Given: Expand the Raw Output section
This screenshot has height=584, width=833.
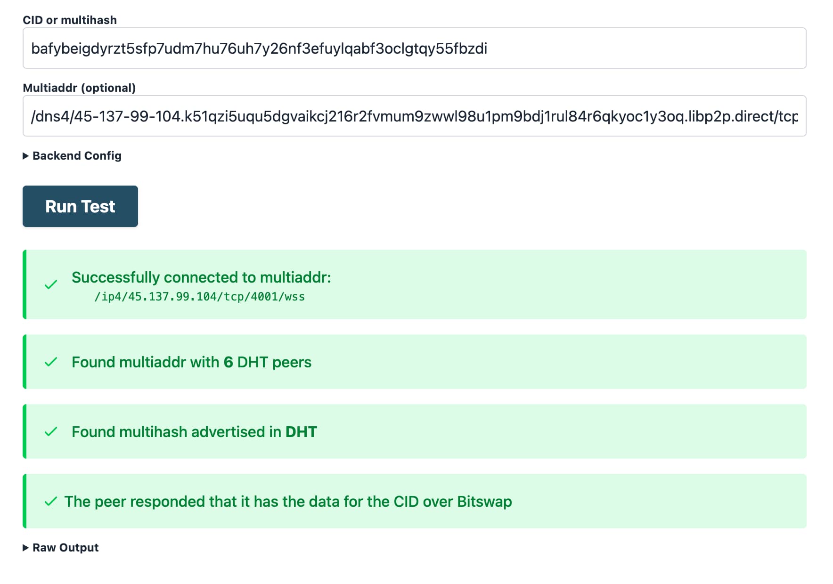Looking at the screenshot, I should 65,547.
